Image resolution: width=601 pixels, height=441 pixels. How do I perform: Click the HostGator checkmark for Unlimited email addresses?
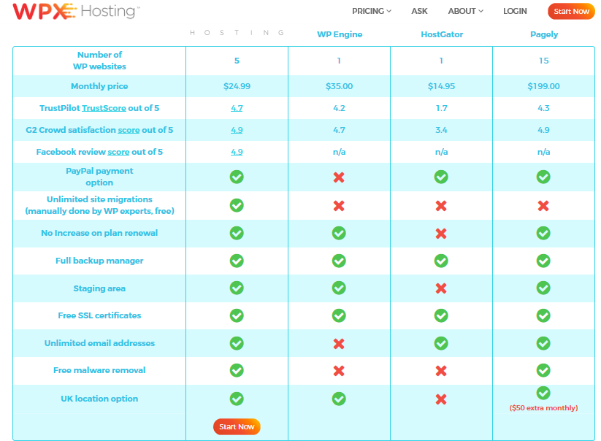point(441,343)
